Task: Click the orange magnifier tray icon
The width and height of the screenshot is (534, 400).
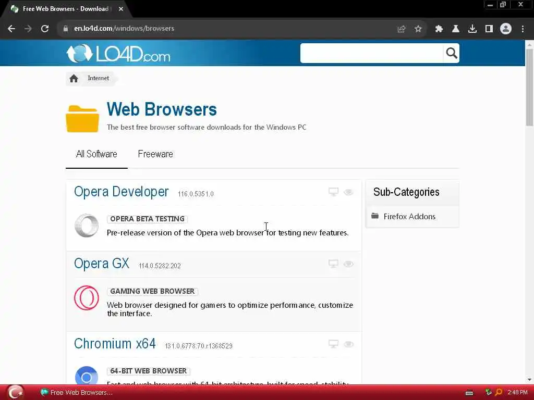Action: (x=499, y=393)
